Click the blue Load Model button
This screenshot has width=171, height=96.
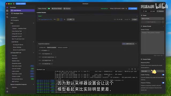point(133,9)
